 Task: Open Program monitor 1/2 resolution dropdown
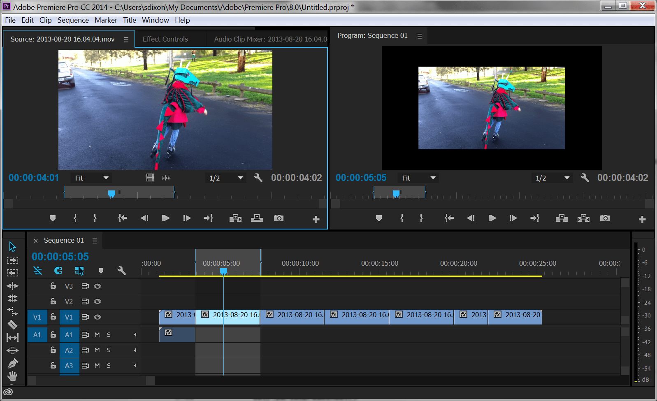(x=552, y=178)
